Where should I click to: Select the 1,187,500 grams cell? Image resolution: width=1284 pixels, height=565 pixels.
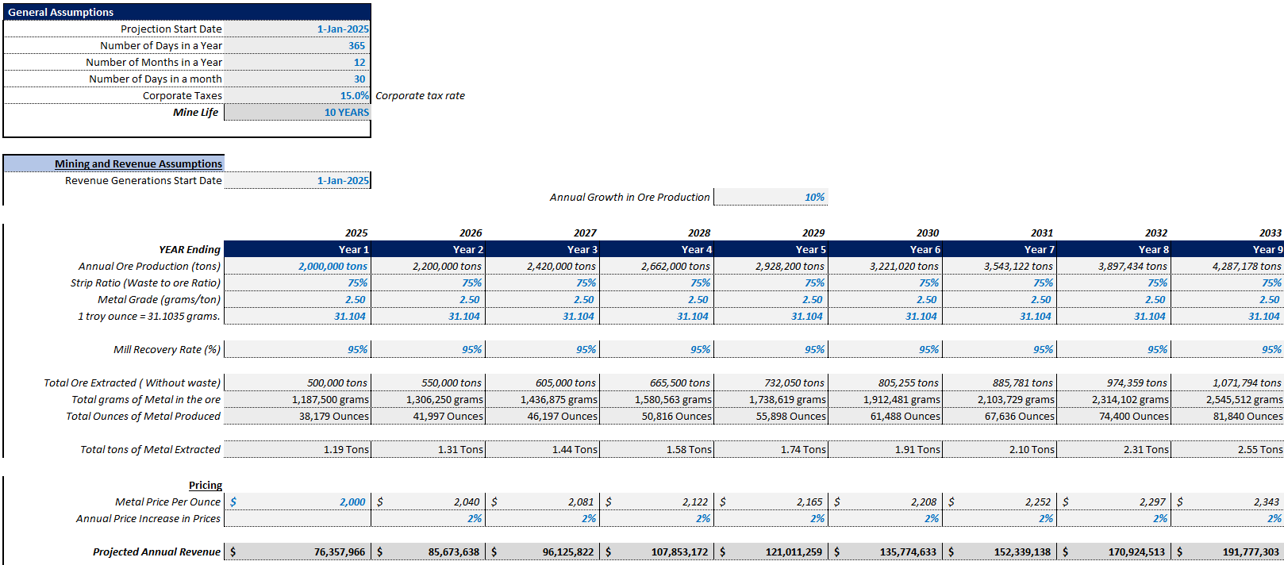tap(298, 399)
